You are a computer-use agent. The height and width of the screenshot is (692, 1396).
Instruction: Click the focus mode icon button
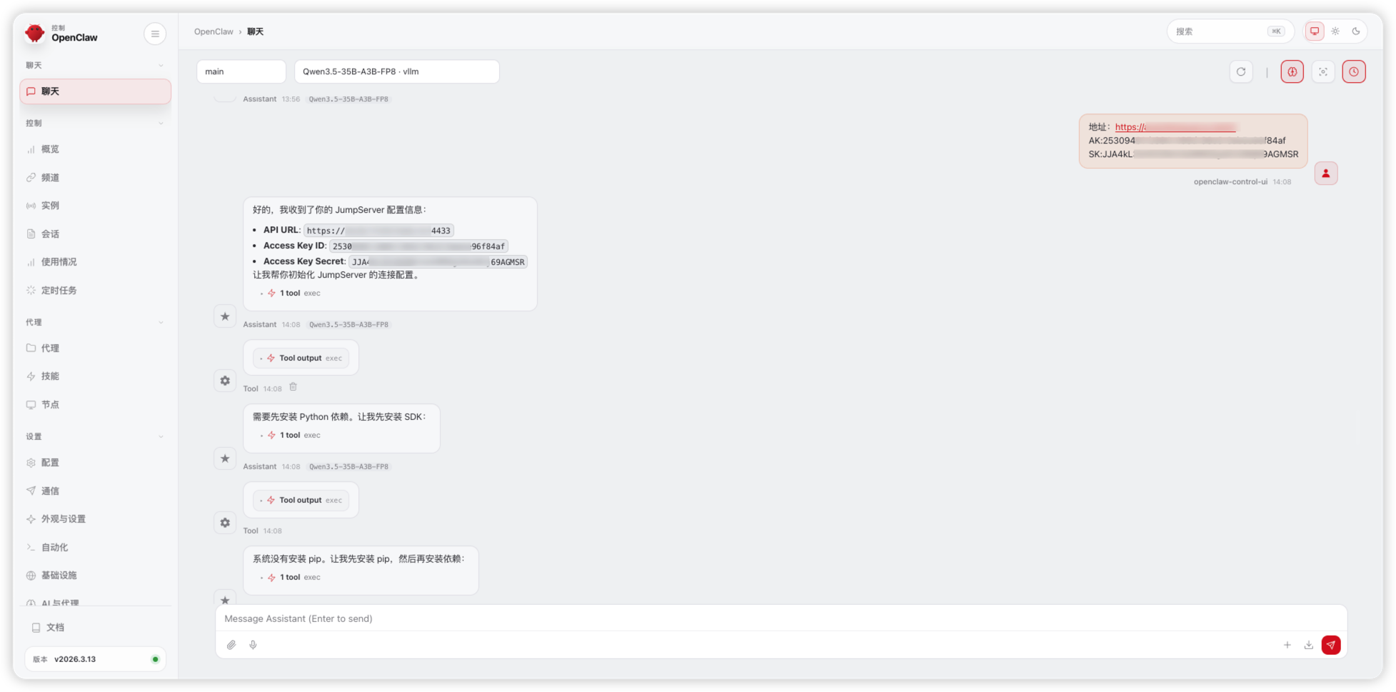pos(1322,71)
